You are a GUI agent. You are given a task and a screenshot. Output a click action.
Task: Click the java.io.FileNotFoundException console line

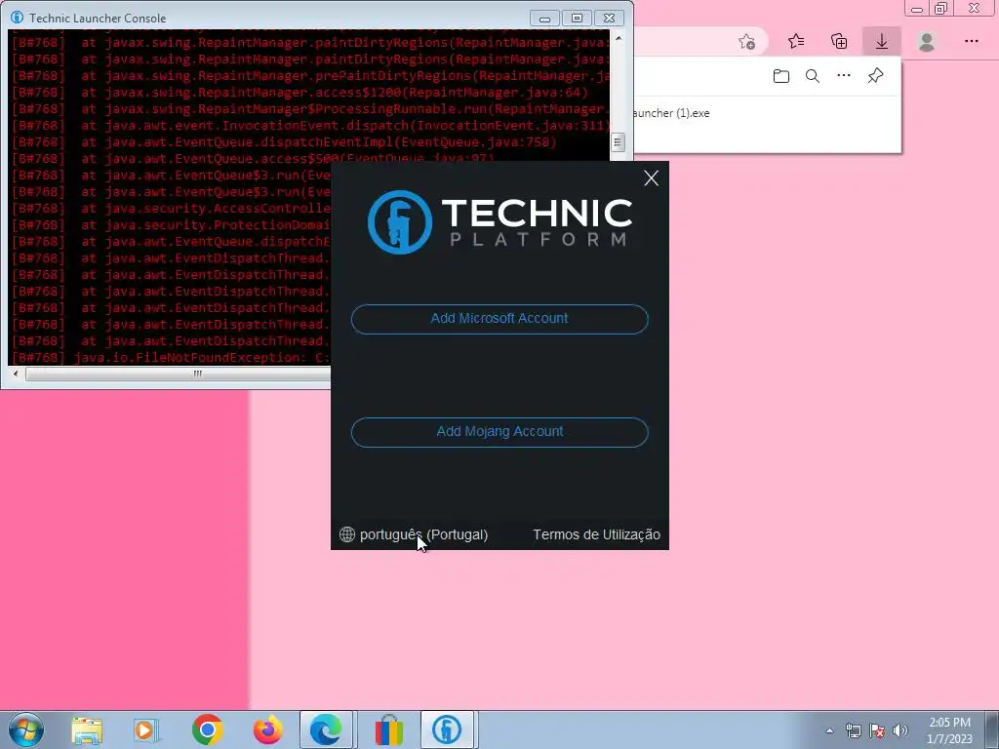click(x=171, y=358)
